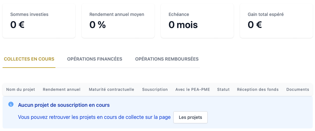Viewport: 315px width, 131px height.
Task: Click the Avec le PEA-PME column header
Action: click(193, 90)
